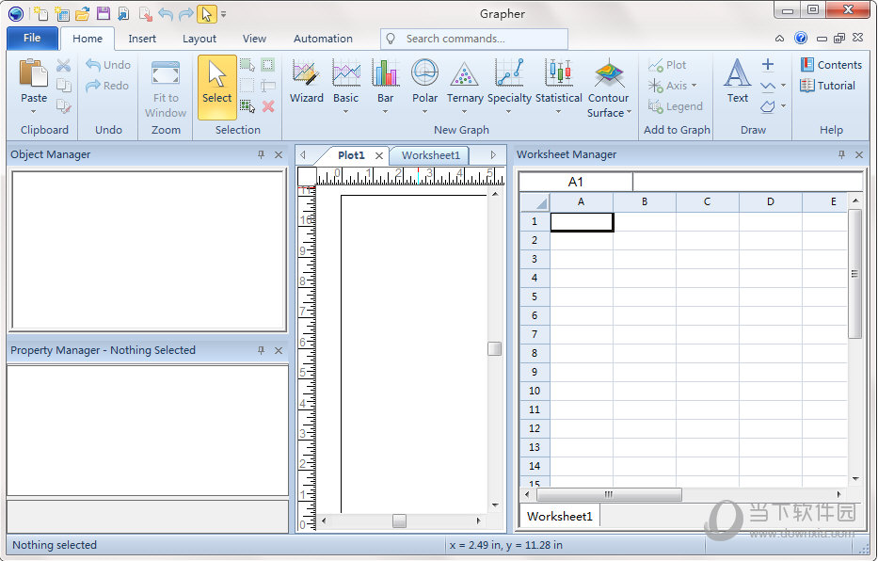This screenshot has height=561, width=878.
Task: Open the polyline tool dropdown arrow
Action: [x=783, y=86]
